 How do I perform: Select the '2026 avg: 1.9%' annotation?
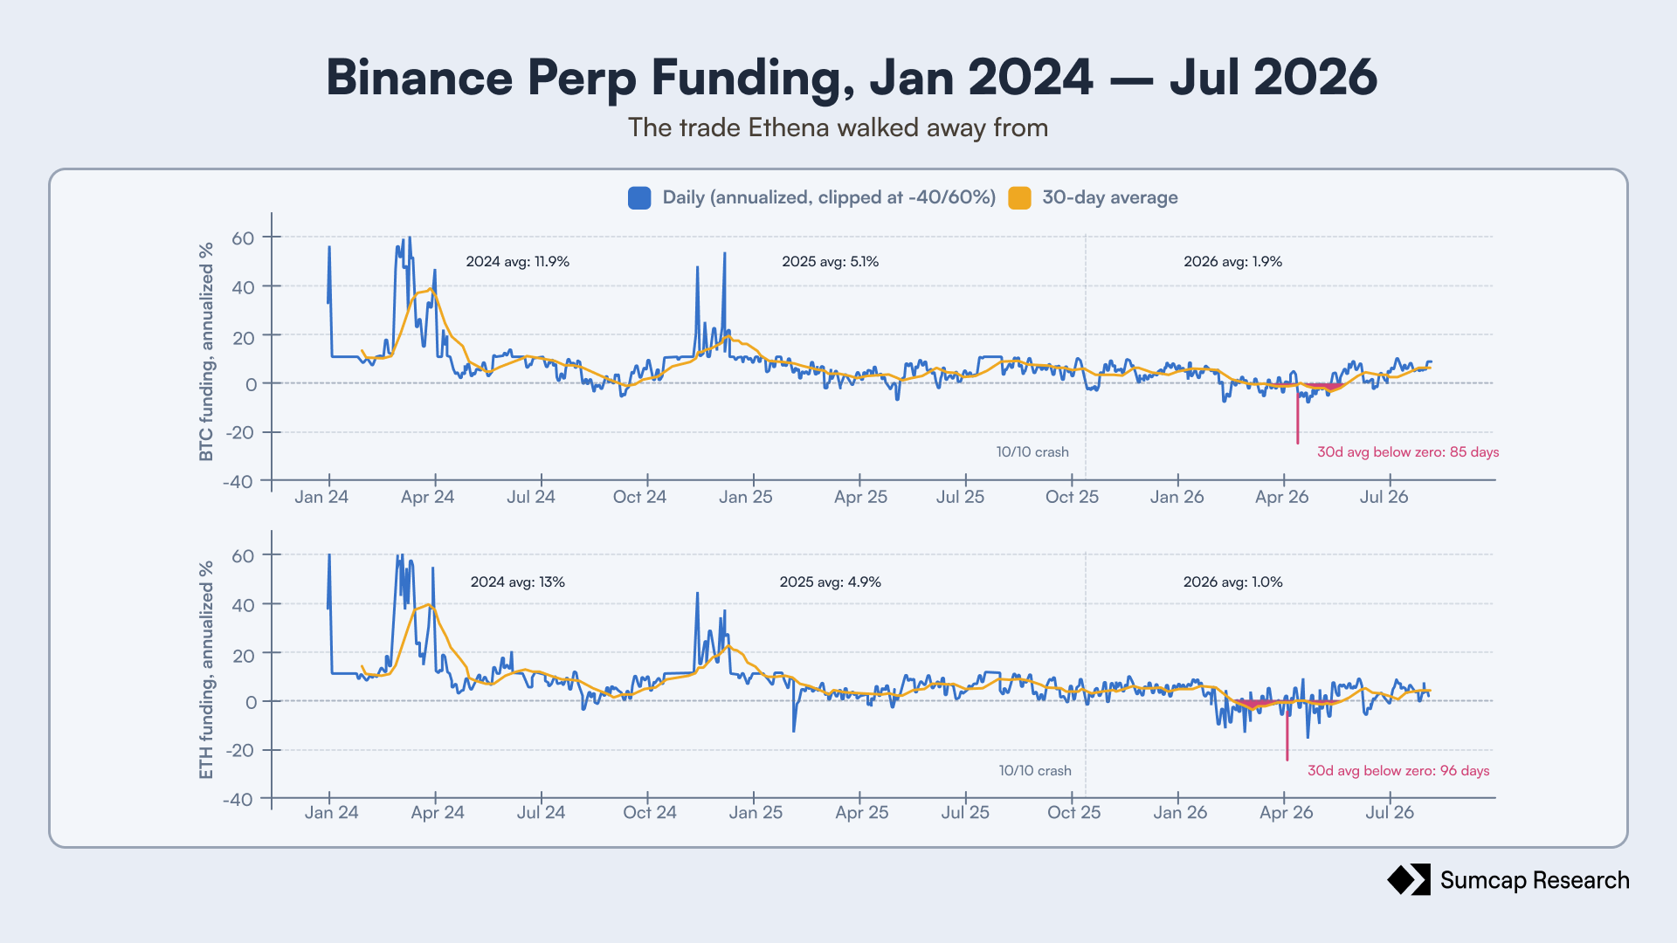1232,262
